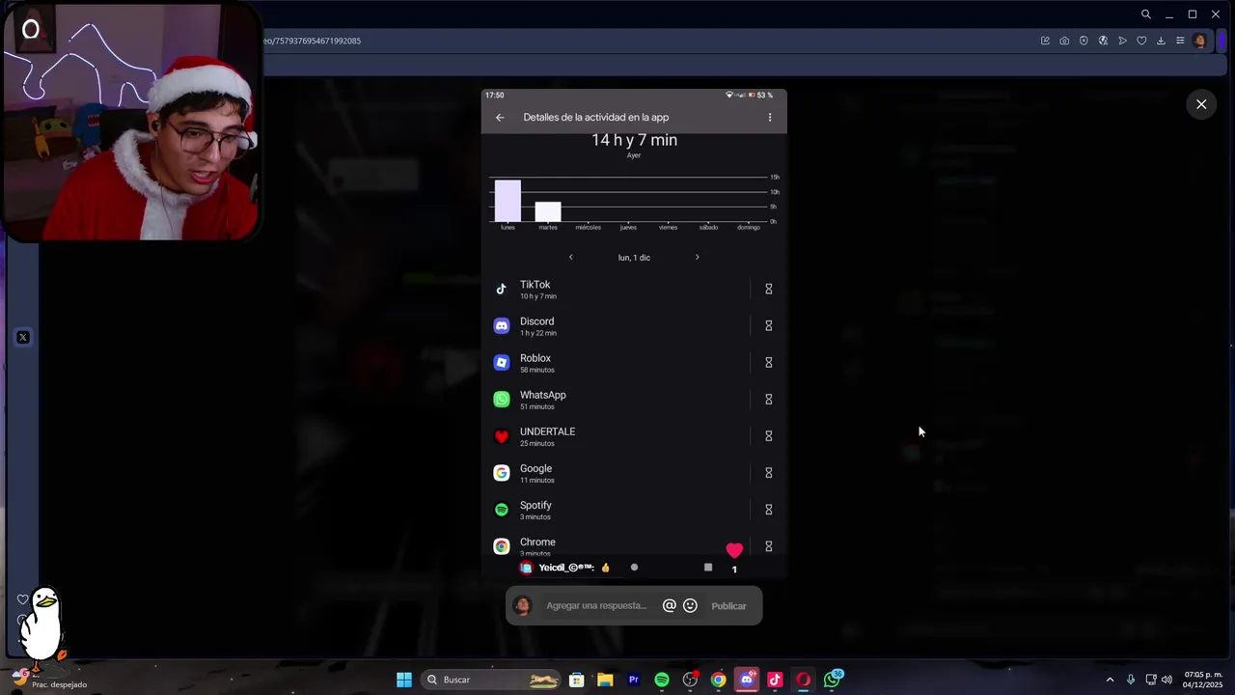Click the taskbar 'Buscar' search box

coord(492,680)
